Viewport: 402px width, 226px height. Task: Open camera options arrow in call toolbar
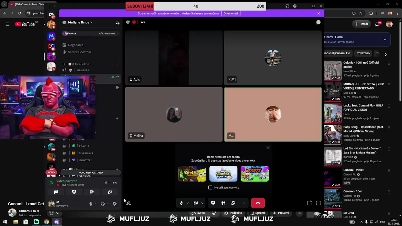point(202,203)
